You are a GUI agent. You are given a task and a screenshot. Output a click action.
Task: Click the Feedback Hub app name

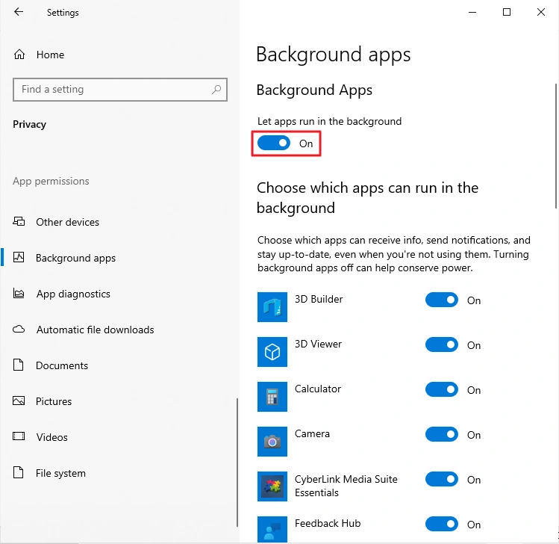(x=328, y=523)
